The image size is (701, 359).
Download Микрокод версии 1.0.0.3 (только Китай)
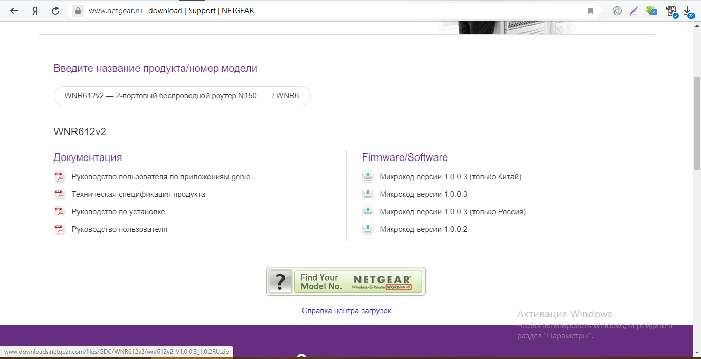click(x=450, y=177)
